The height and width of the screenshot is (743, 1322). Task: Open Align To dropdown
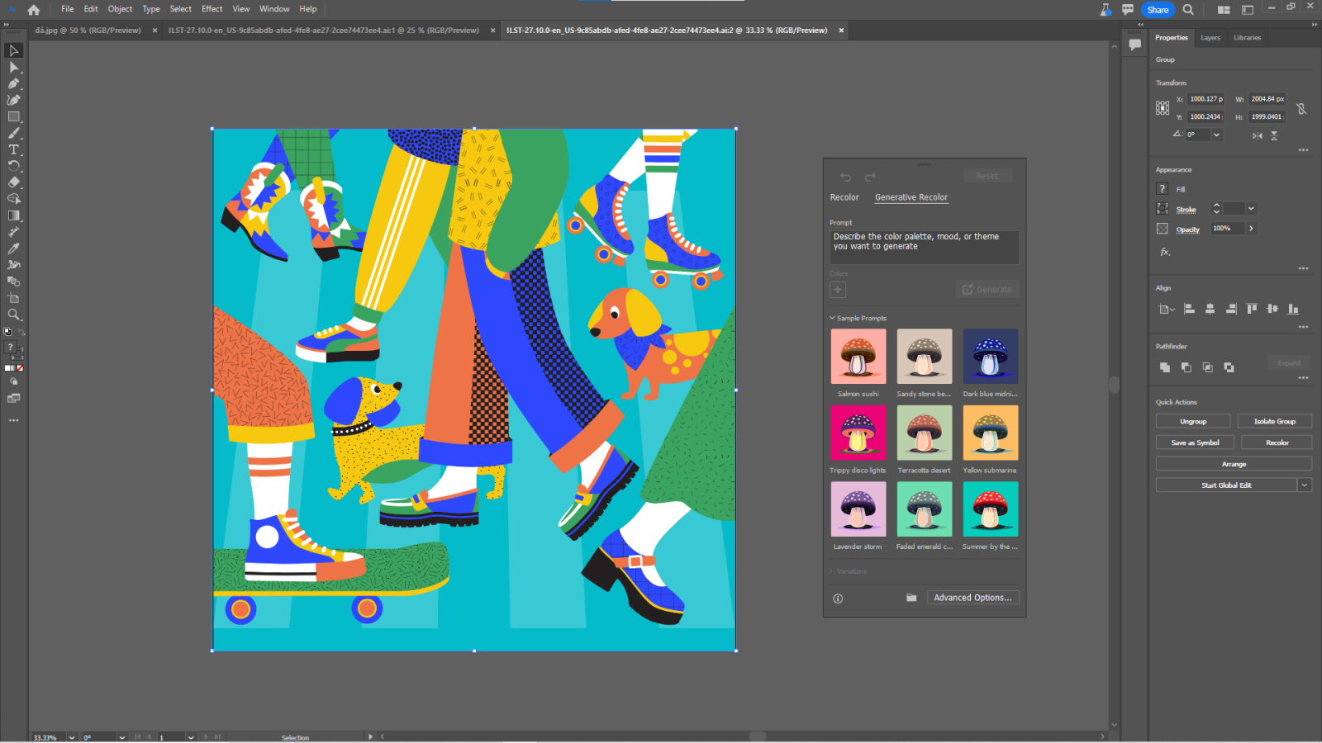tap(1166, 310)
